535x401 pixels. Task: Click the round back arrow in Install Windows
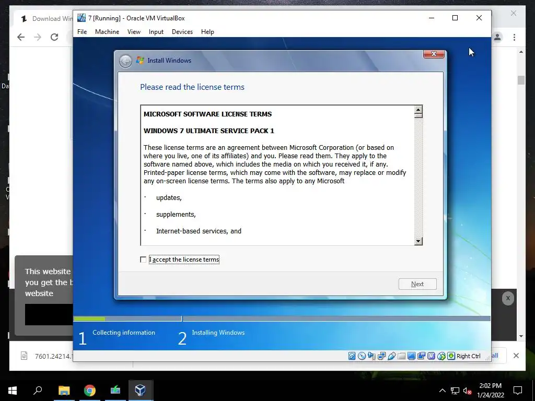(x=125, y=61)
